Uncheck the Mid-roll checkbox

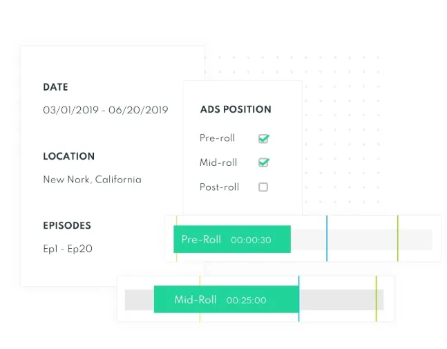tap(263, 162)
